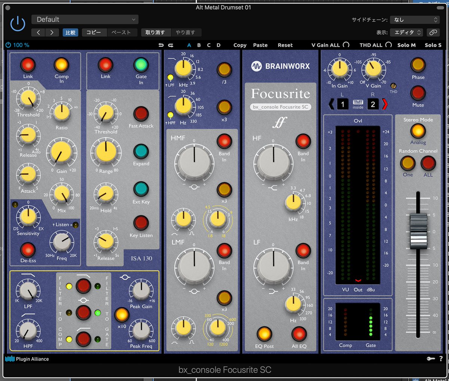Viewport: 449px width, 381px height.
Task: Open the 表示 エディタ view dropdown
Action: pyautogui.click(x=406, y=33)
